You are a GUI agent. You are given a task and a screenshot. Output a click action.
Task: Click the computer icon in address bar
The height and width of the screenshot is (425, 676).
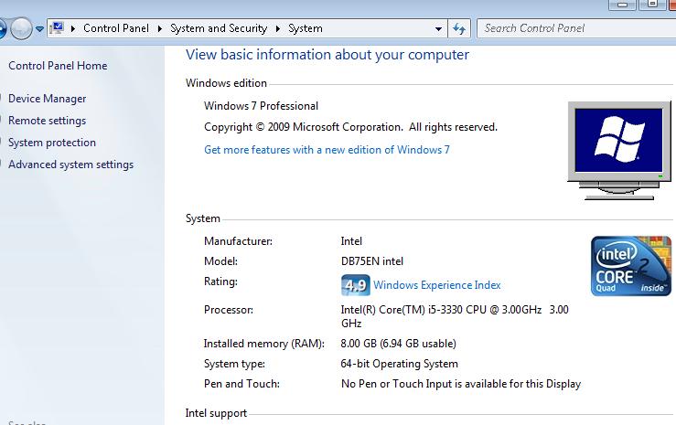[57, 28]
